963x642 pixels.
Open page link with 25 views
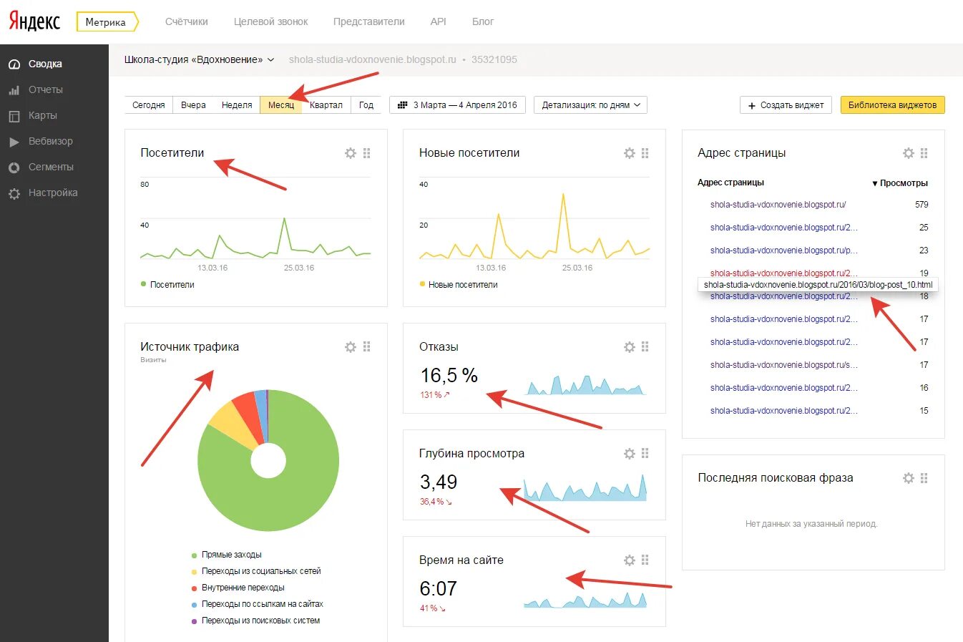pyautogui.click(x=784, y=228)
